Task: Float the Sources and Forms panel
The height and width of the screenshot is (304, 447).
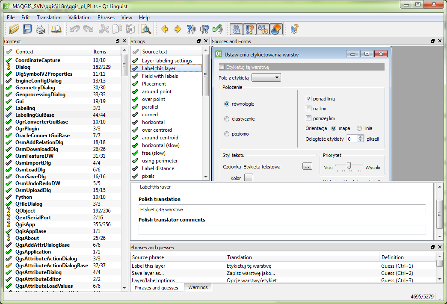Action: pos(433,41)
